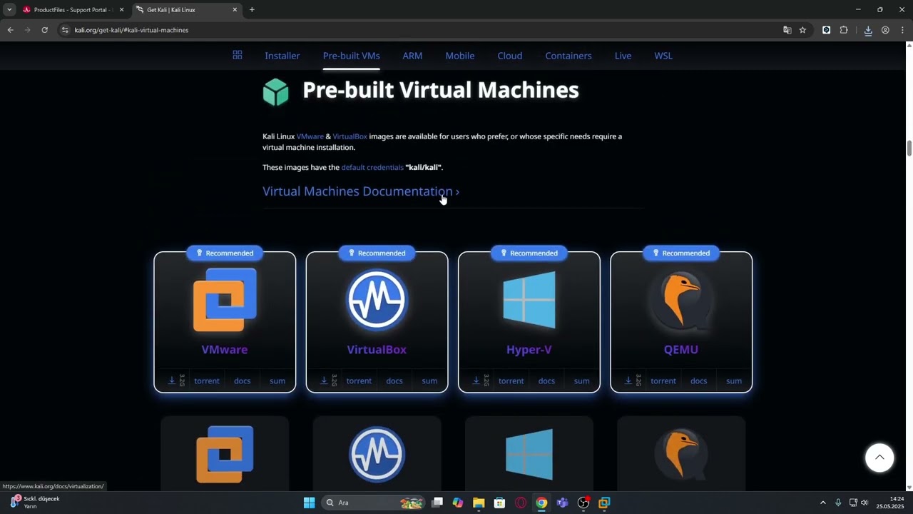Open the ARM tab
The height and width of the screenshot is (514, 913).
pyautogui.click(x=412, y=56)
